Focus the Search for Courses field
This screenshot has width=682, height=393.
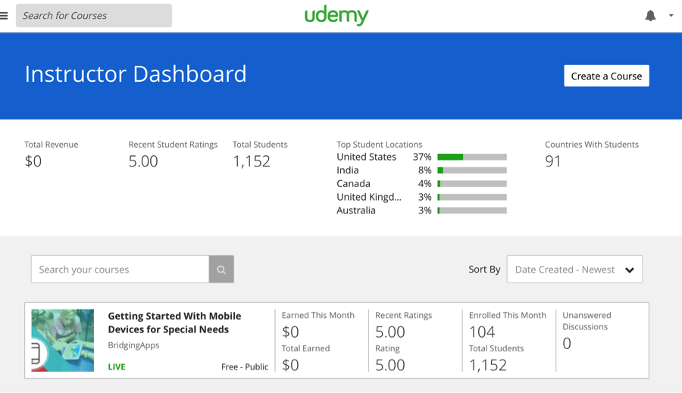[94, 15]
